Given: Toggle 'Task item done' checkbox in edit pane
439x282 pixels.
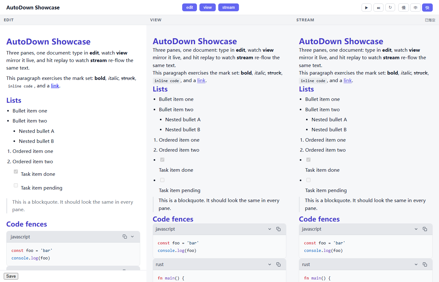Looking at the screenshot, I should [16, 171].
